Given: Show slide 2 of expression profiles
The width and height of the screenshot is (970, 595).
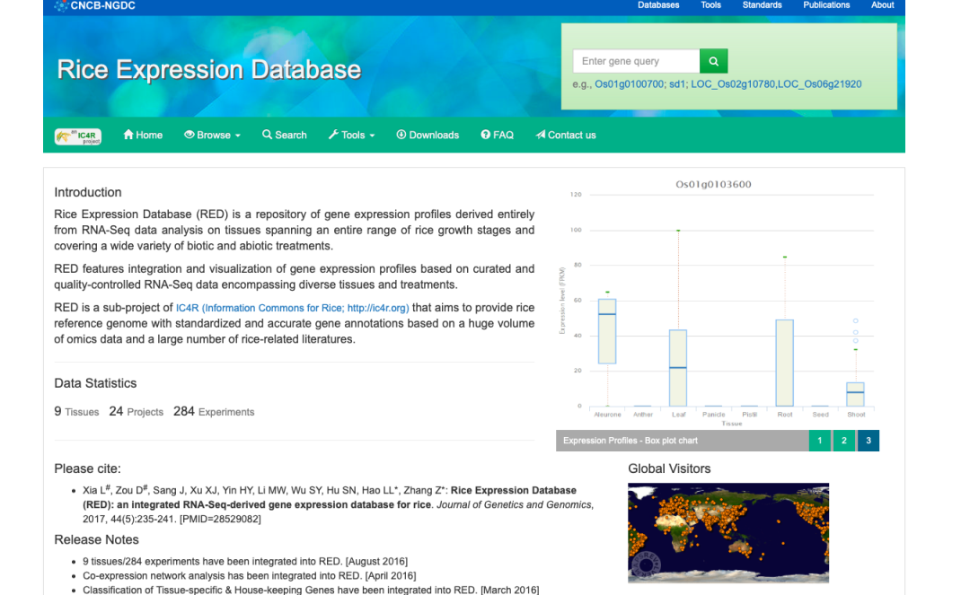Looking at the screenshot, I should 843,441.
